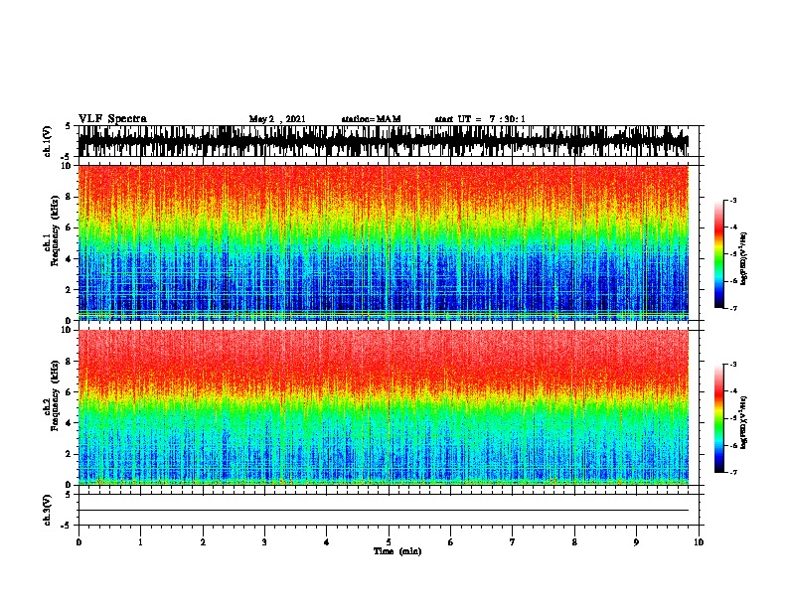The width and height of the screenshot is (787, 608).
Task: Click time axis tick label "8"
Action: (574, 541)
